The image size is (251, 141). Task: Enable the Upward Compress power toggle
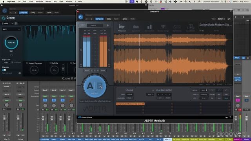(x=27, y=63)
